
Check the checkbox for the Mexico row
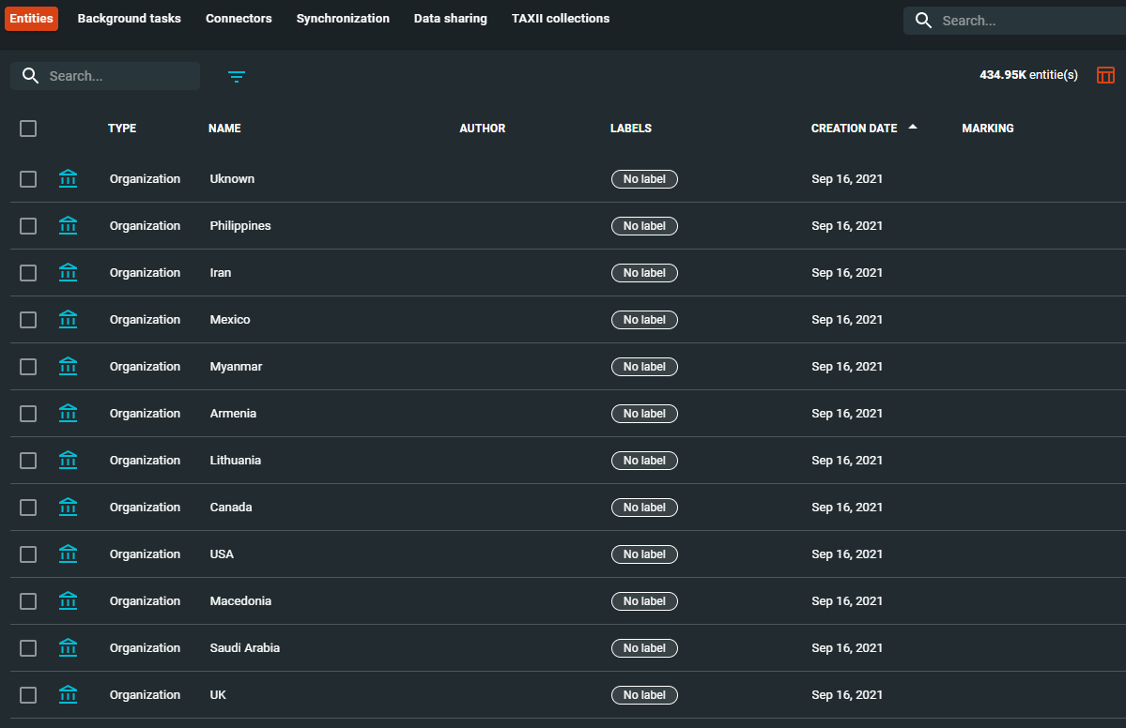click(27, 319)
